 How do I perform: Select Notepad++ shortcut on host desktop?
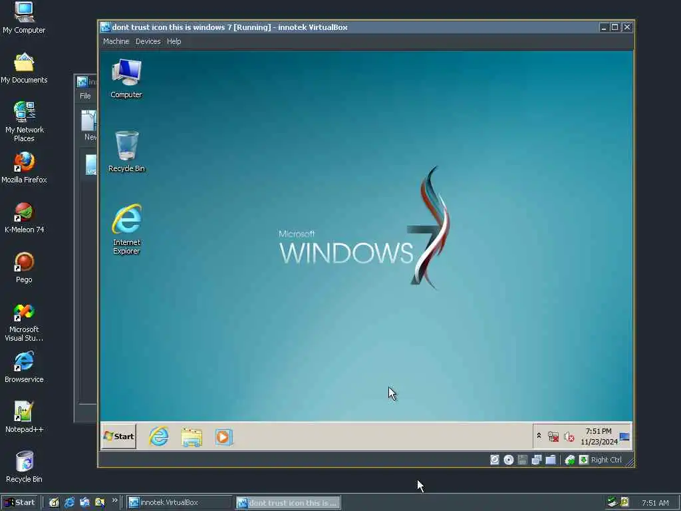(x=25, y=417)
